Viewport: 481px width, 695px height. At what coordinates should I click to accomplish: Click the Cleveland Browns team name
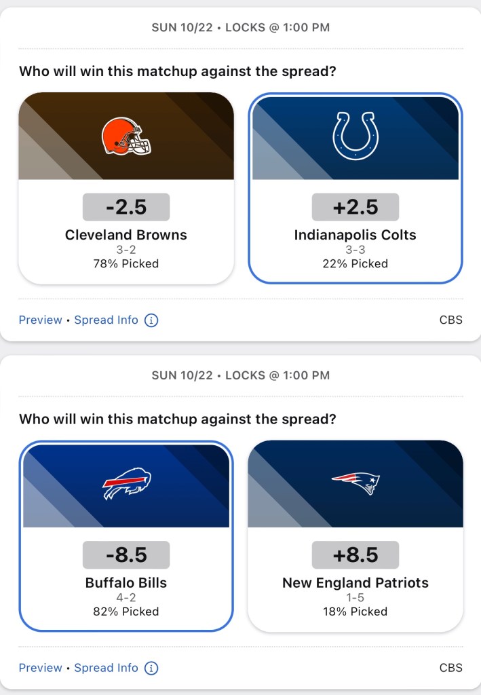click(126, 236)
